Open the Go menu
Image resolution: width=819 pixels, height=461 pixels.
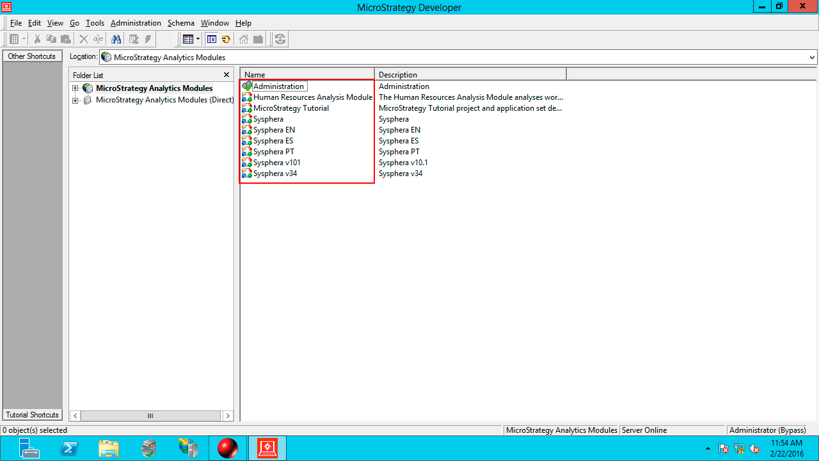[x=74, y=23]
